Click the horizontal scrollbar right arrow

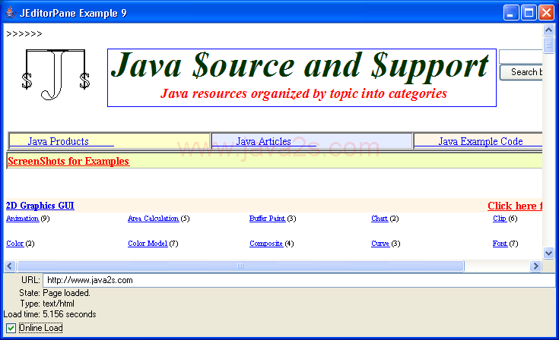(x=535, y=266)
